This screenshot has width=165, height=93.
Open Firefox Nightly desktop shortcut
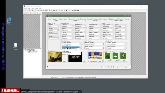(x=9, y=21)
